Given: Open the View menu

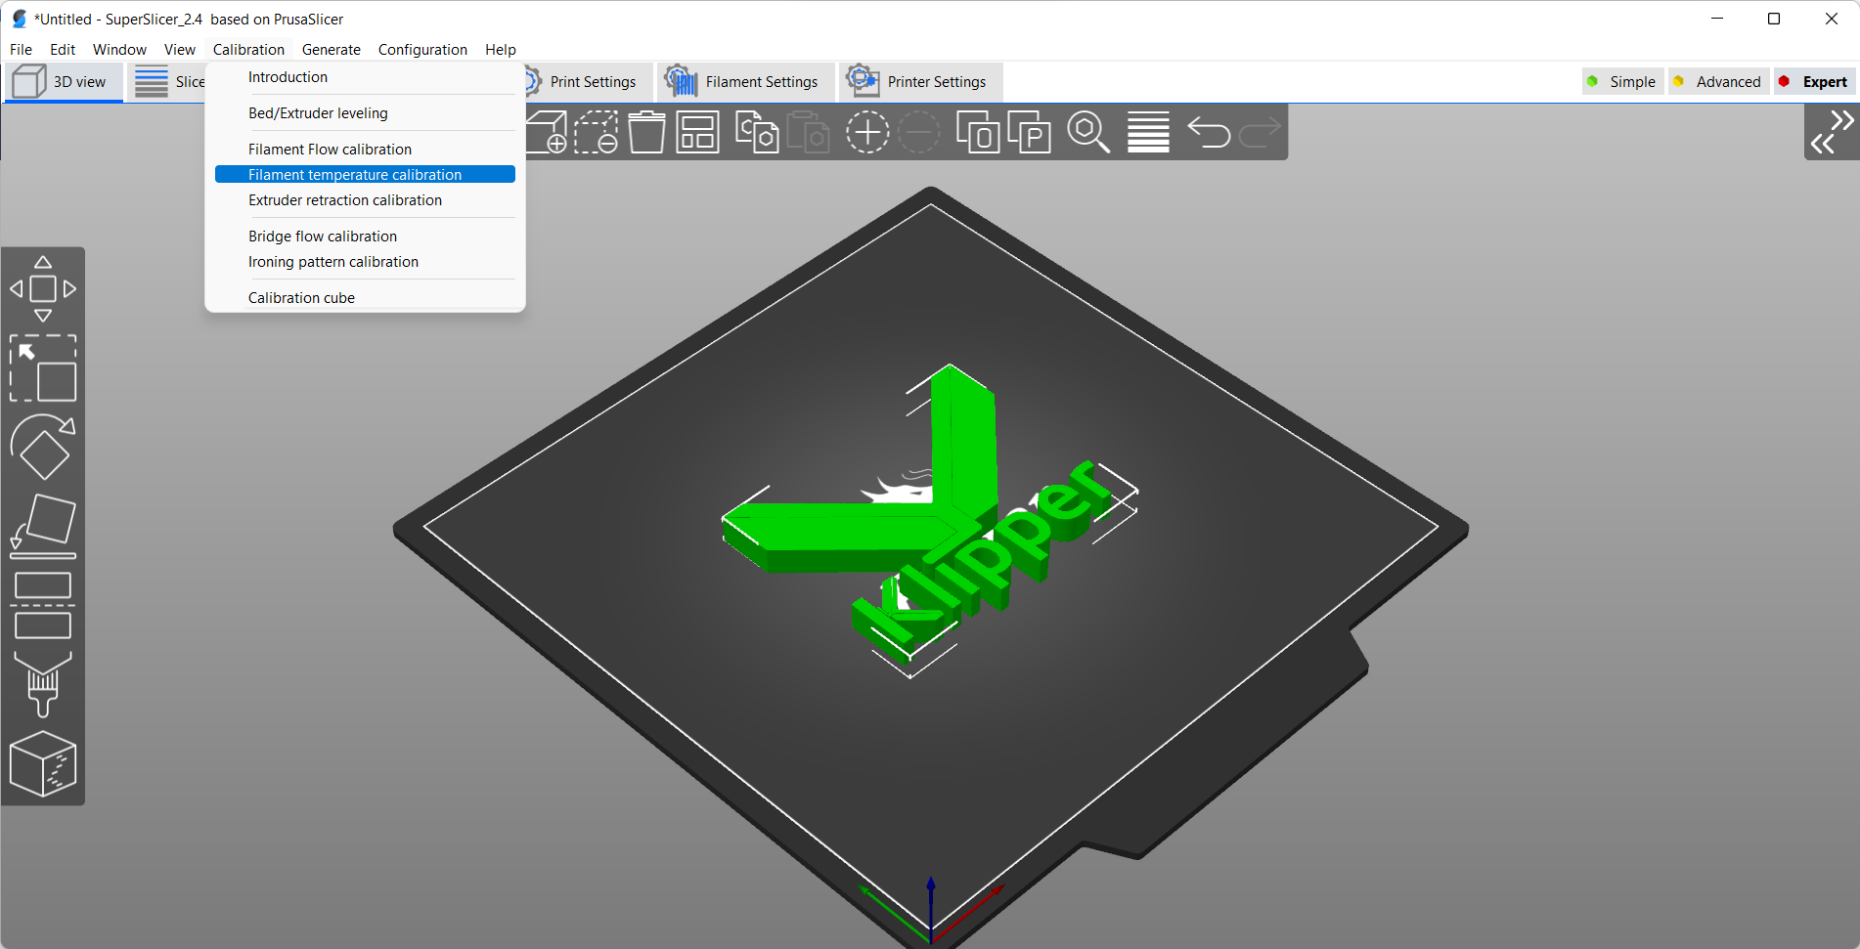Looking at the screenshot, I should (180, 49).
